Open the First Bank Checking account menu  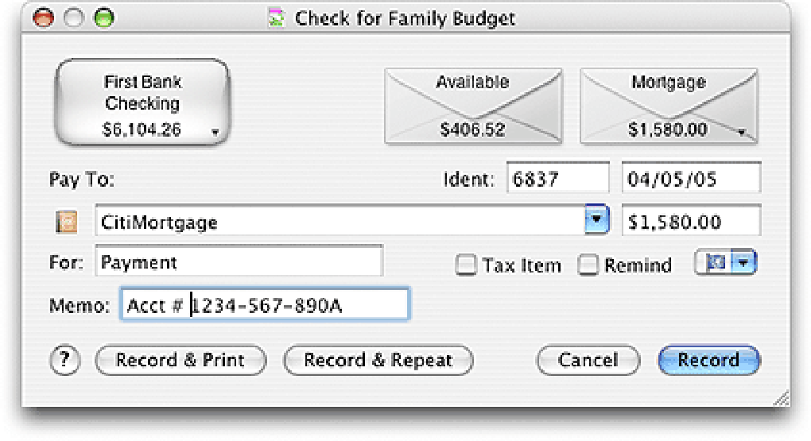coord(142,103)
